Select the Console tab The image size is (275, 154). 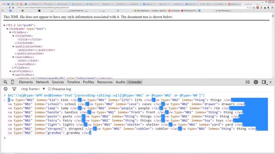tap(134, 82)
